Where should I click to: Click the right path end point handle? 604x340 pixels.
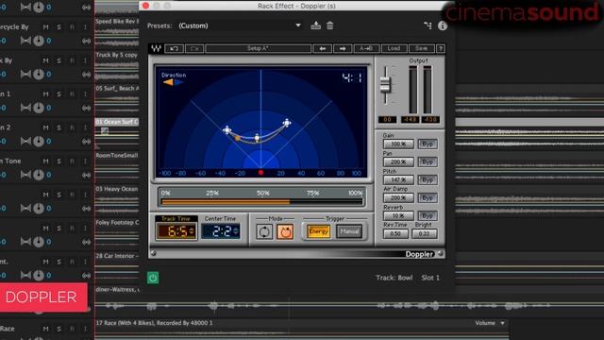click(x=287, y=123)
